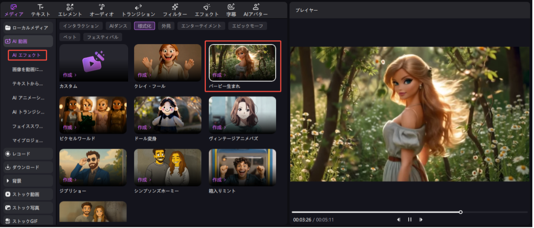Viewport: 534px width, 228px height.
Task: Pause the player video
Action: pyautogui.click(x=410, y=220)
